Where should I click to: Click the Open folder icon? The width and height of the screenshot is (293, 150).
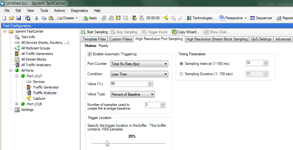pyautogui.click(x=12, y=18)
